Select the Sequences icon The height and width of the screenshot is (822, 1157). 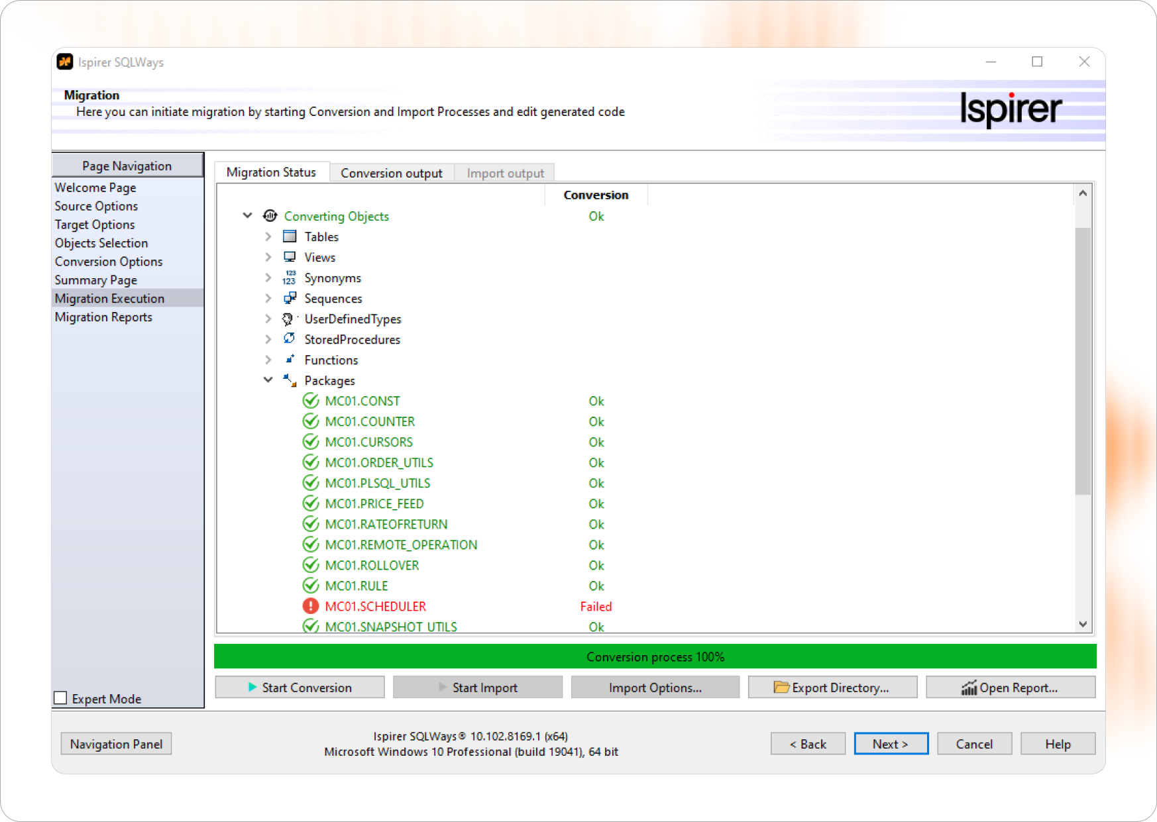tap(290, 298)
